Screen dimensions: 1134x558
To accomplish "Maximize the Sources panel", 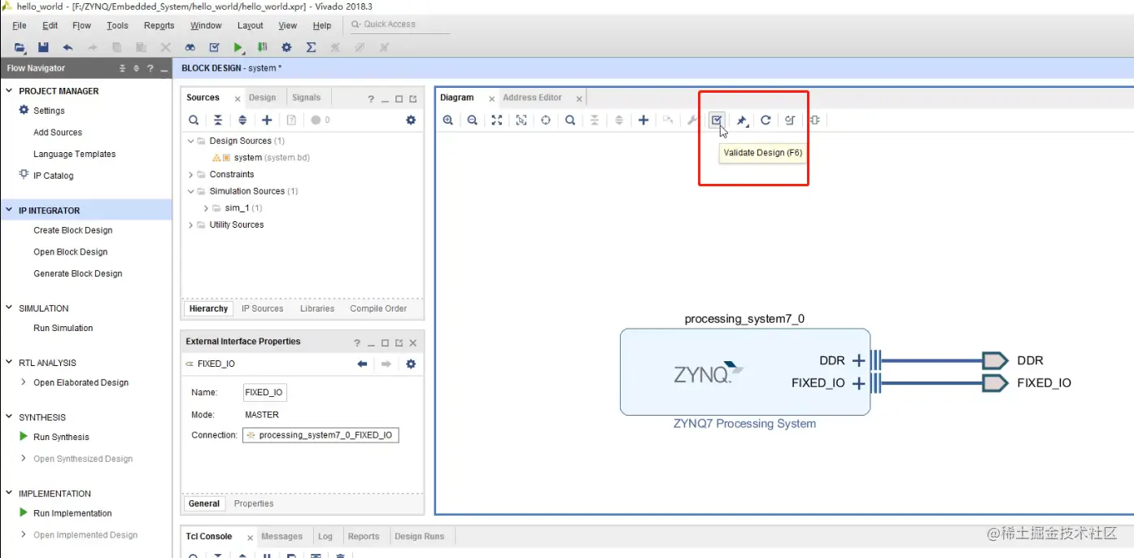I will coord(399,98).
